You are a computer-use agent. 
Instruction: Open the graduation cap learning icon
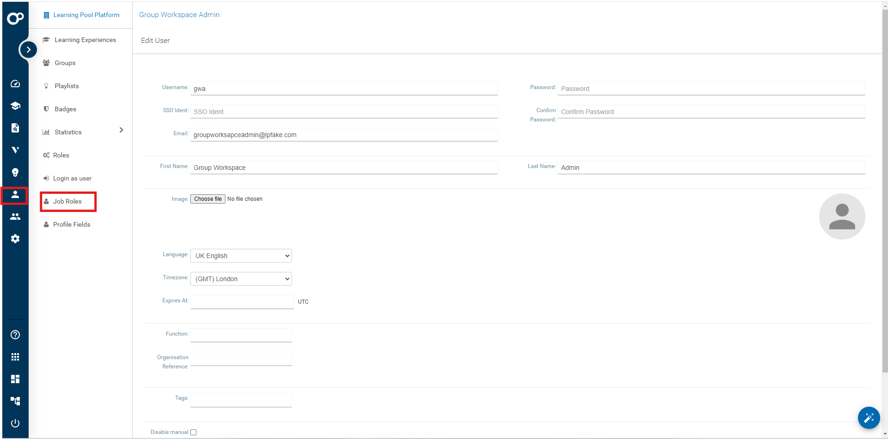[x=15, y=106]
